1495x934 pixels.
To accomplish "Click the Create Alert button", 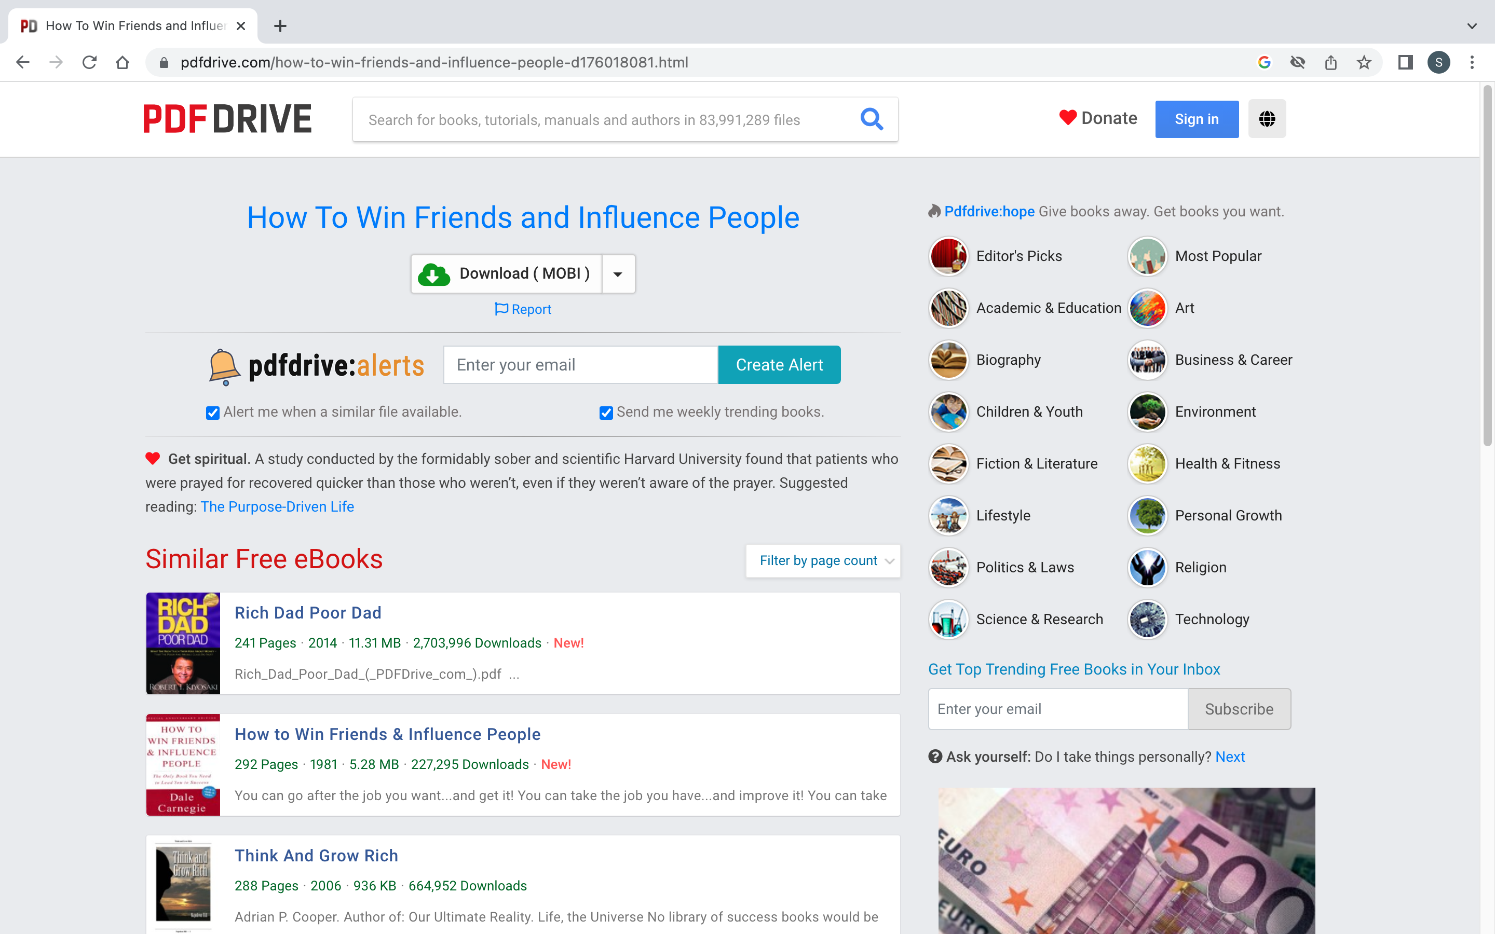I will pyautogui.click(x=779, y=364).
